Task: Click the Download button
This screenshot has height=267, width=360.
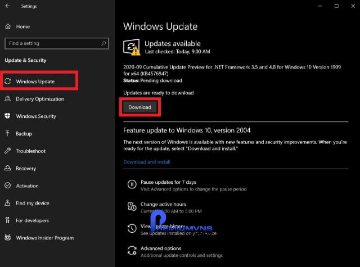Action: pyautogui.click(x=140, y=107)
